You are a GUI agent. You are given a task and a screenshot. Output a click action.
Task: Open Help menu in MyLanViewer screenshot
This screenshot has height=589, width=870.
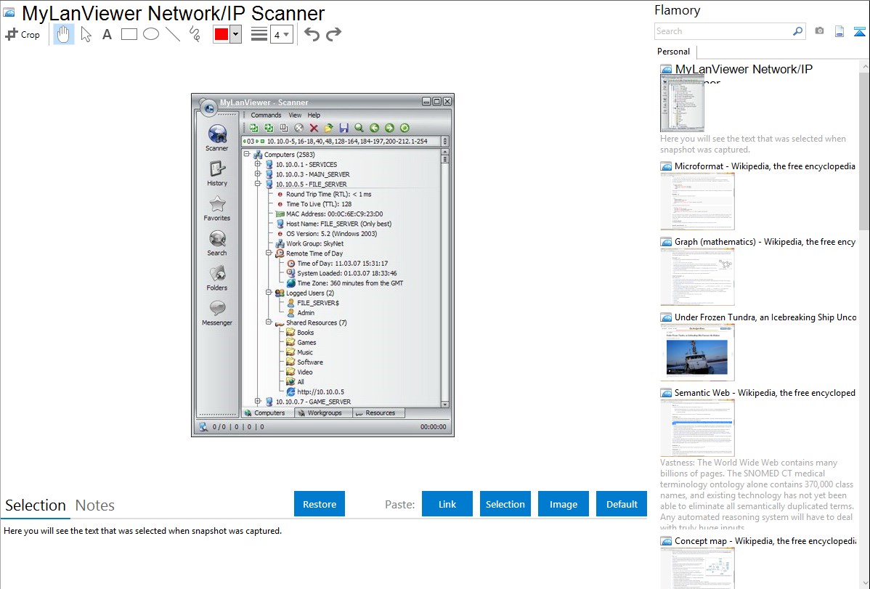[x=314, y=115]
